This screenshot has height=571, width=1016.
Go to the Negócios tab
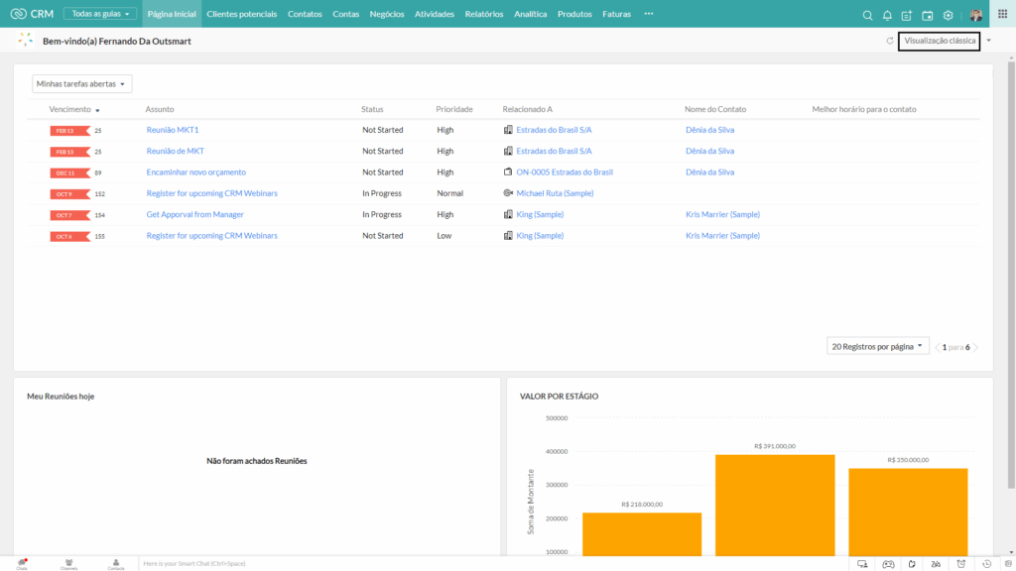click(x=387, y=14)
